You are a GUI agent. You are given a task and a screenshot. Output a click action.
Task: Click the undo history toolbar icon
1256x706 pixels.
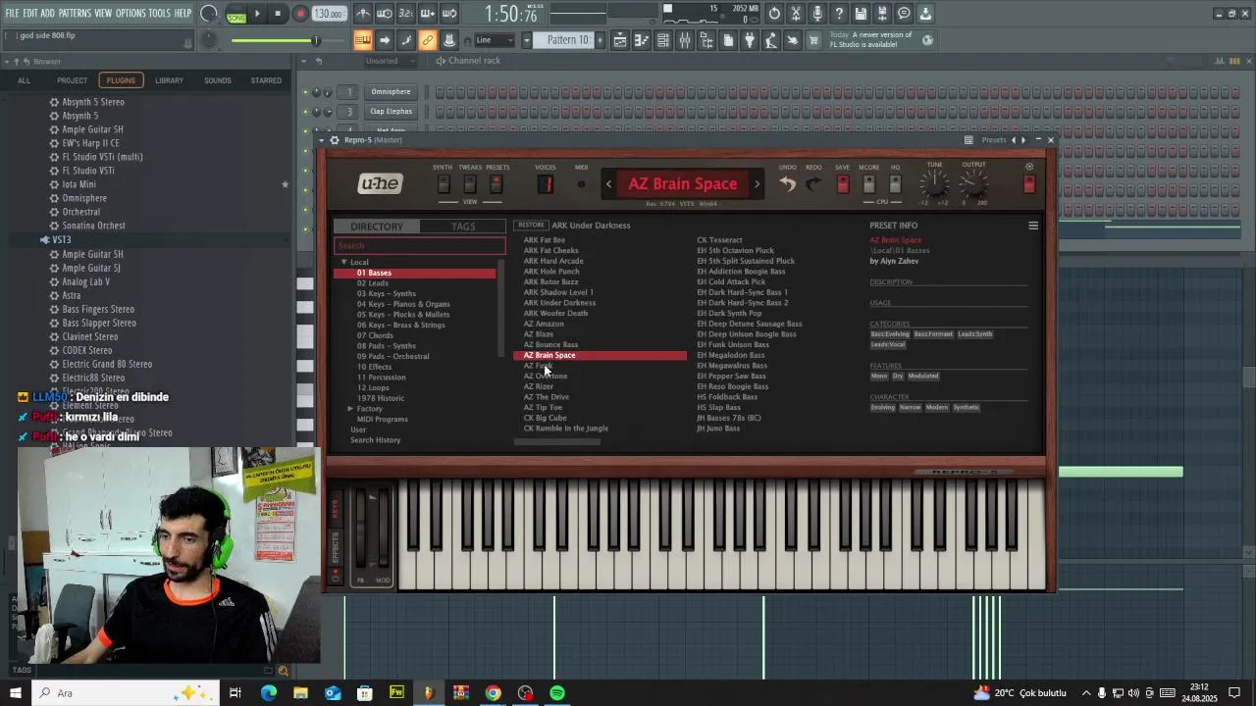[x=774, y=14]
